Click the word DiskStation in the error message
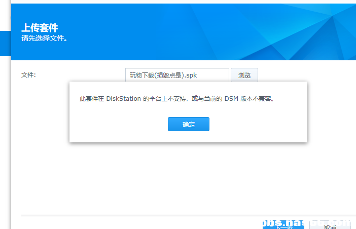Viewport: 356px width, 229px height. (x=123, y=99)
